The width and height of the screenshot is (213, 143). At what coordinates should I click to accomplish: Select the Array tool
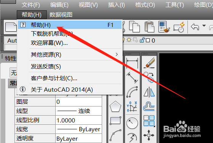point(149,121)
